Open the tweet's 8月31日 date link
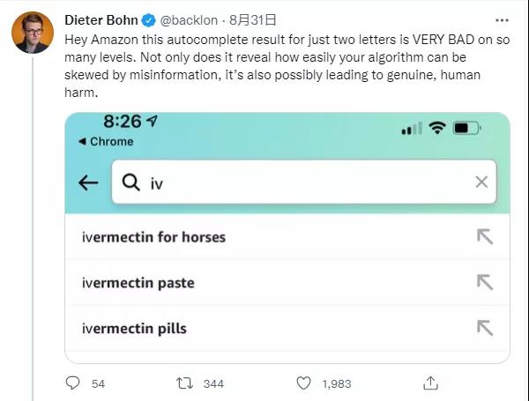 tap(253, 19)
